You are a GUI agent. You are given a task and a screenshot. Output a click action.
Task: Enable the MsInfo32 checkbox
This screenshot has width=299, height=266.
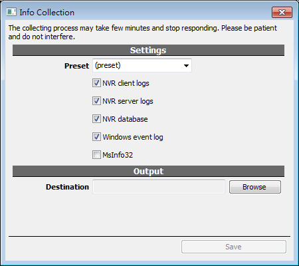pyautogui.click(x=96, y=155)
